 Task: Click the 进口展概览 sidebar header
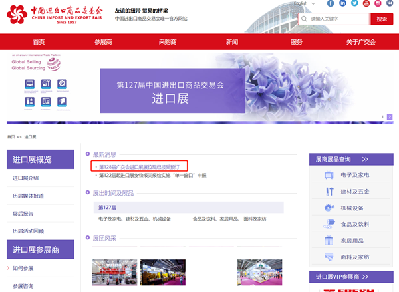[40, 160]
